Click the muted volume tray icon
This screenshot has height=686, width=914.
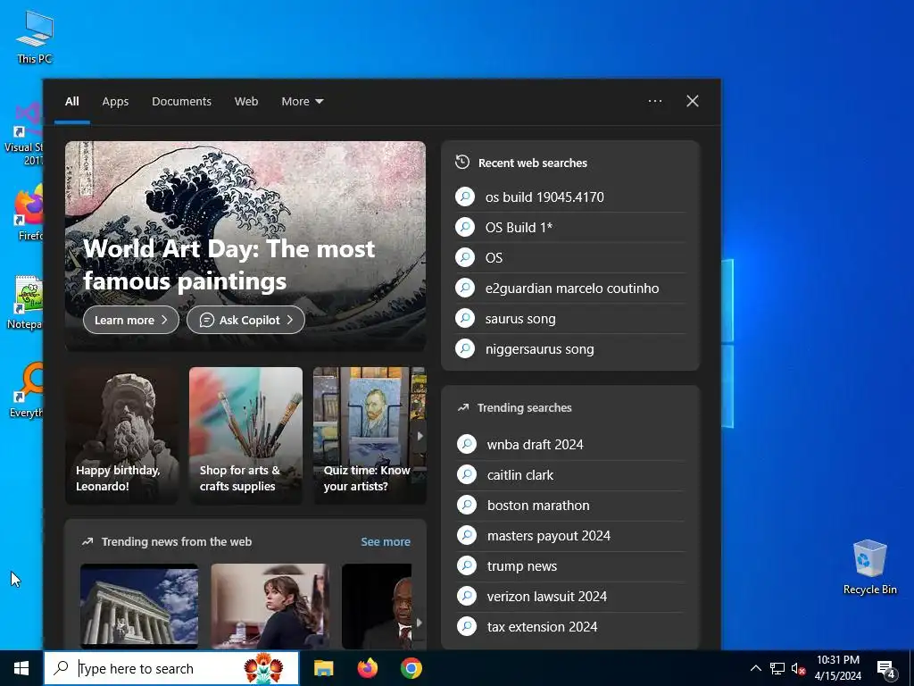click(799, 668)
